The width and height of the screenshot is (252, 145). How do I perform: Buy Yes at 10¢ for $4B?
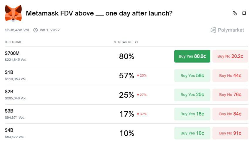click(192, 133)
